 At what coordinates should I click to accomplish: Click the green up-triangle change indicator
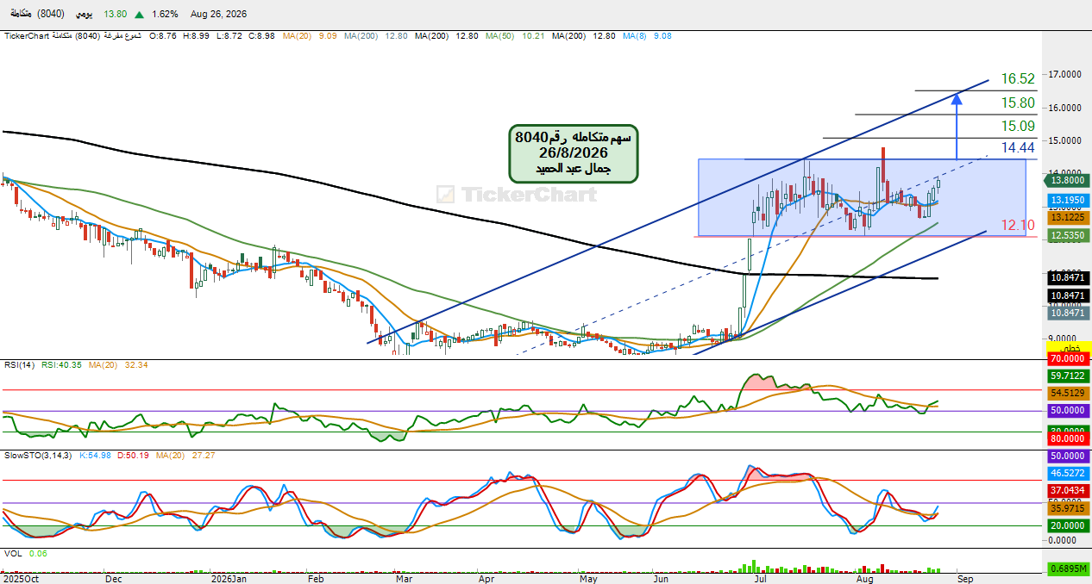coord(139,16)
